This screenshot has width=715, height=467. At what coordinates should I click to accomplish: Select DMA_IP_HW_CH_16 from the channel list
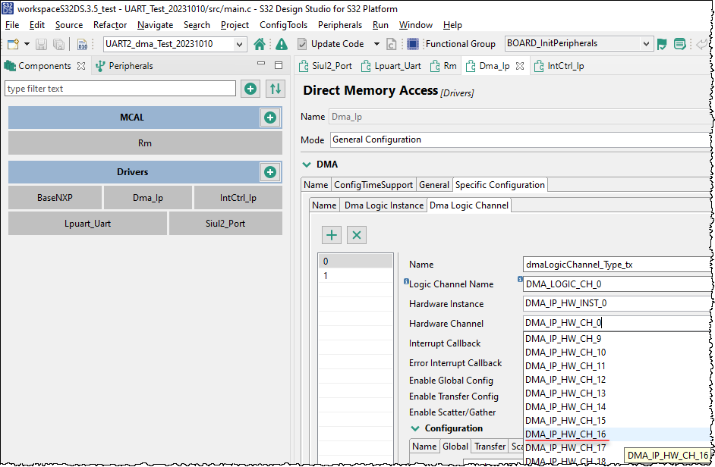(x=566, y=434)
